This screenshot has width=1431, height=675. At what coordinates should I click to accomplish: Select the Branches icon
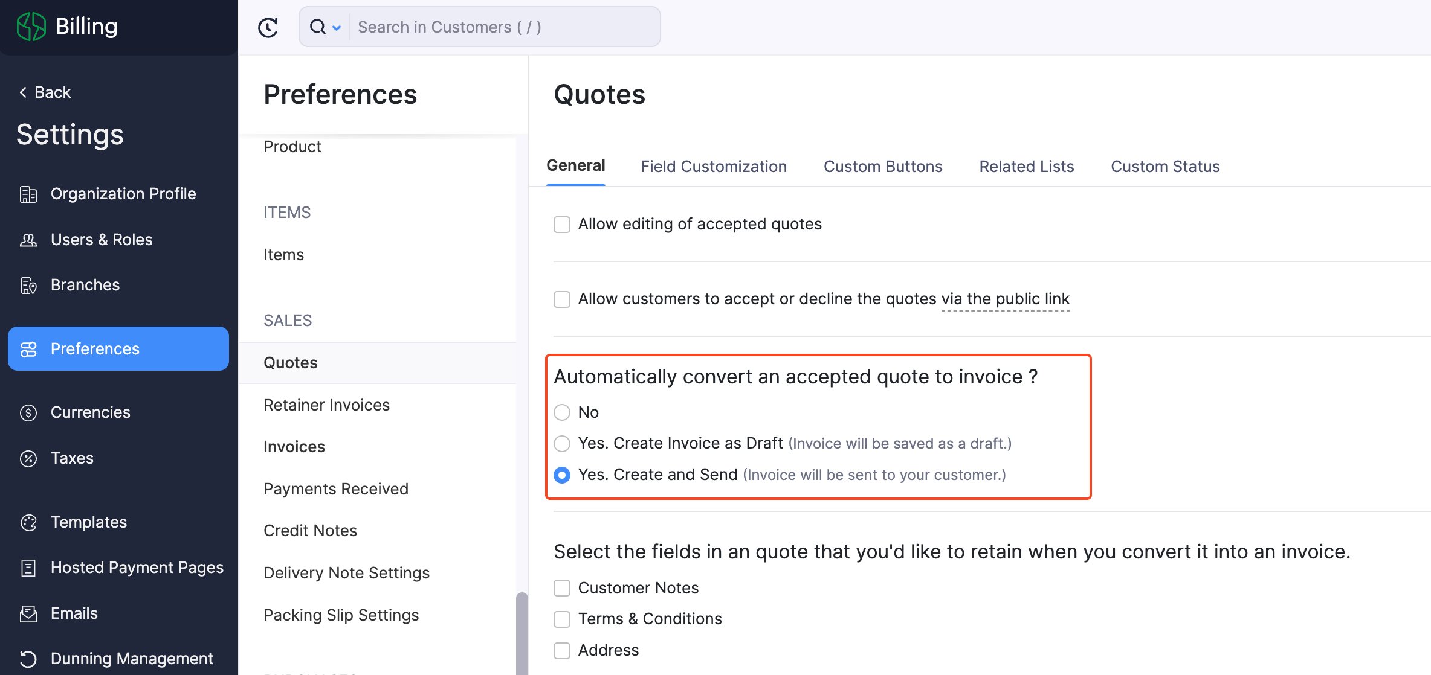tap(28, 285)
